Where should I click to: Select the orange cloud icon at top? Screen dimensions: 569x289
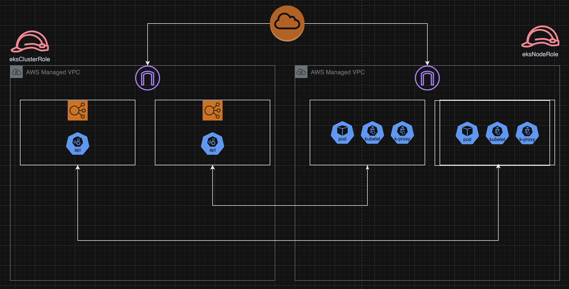(x=287, y=23)
